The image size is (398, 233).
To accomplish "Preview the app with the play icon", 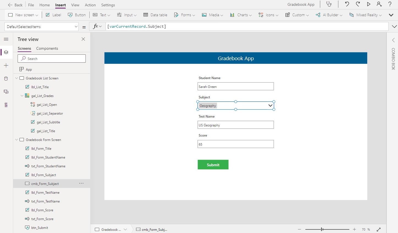I will click(x=369, y=4).
